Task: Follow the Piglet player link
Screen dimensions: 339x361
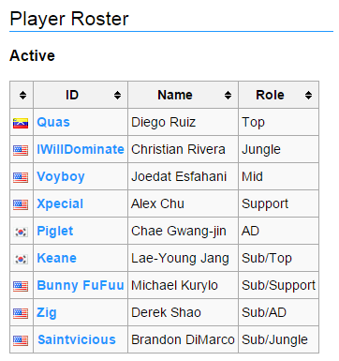Action: pyautogui.click(x=55, y=232)
